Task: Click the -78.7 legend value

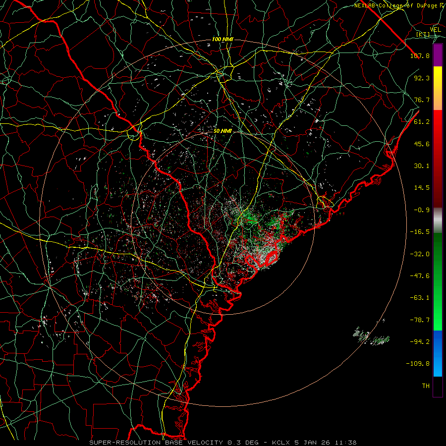Action: coord(420,320)
